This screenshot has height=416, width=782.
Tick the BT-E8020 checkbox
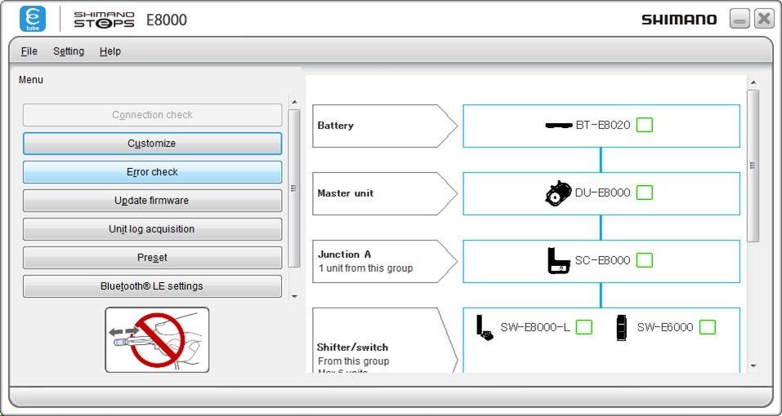tap(645, 125)
